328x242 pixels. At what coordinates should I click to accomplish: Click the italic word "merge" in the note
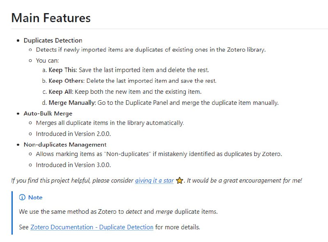164,212
